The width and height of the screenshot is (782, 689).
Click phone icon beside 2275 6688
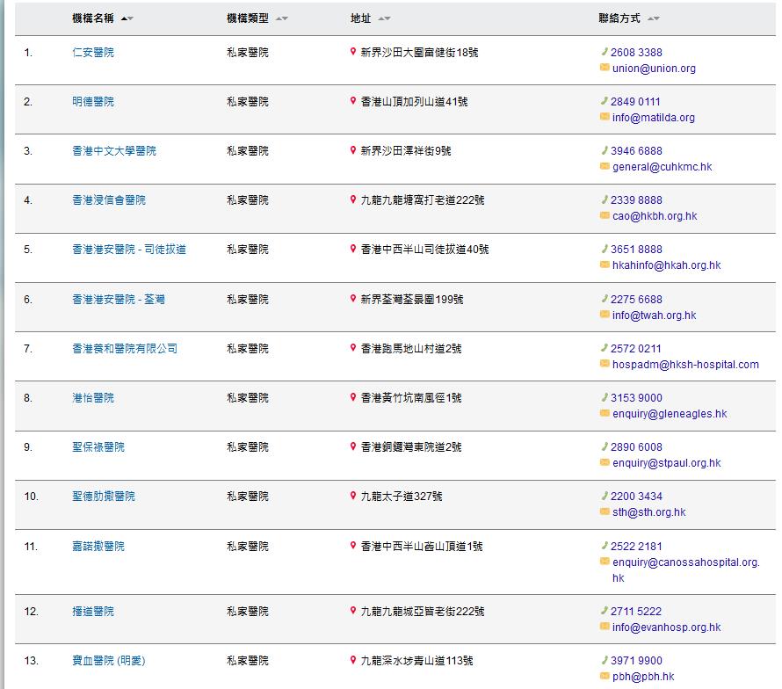point(605,298)
